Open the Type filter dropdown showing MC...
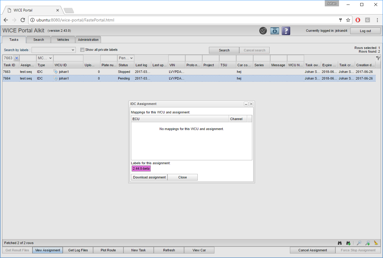The image size is (383, 258). pyautogui.click(x=45, y=58)
